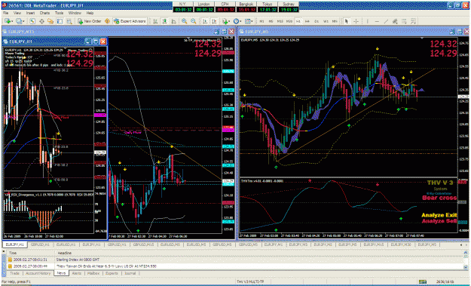The image size is (471, 286).
Task: Open the Periods clock icon
Action: pyautogui.click(x=236, y=21)
